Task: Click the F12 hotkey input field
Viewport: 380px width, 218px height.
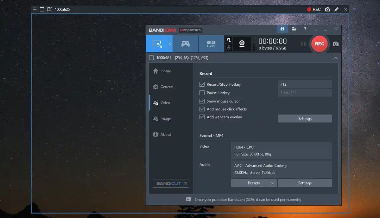Action: (304, 84)
